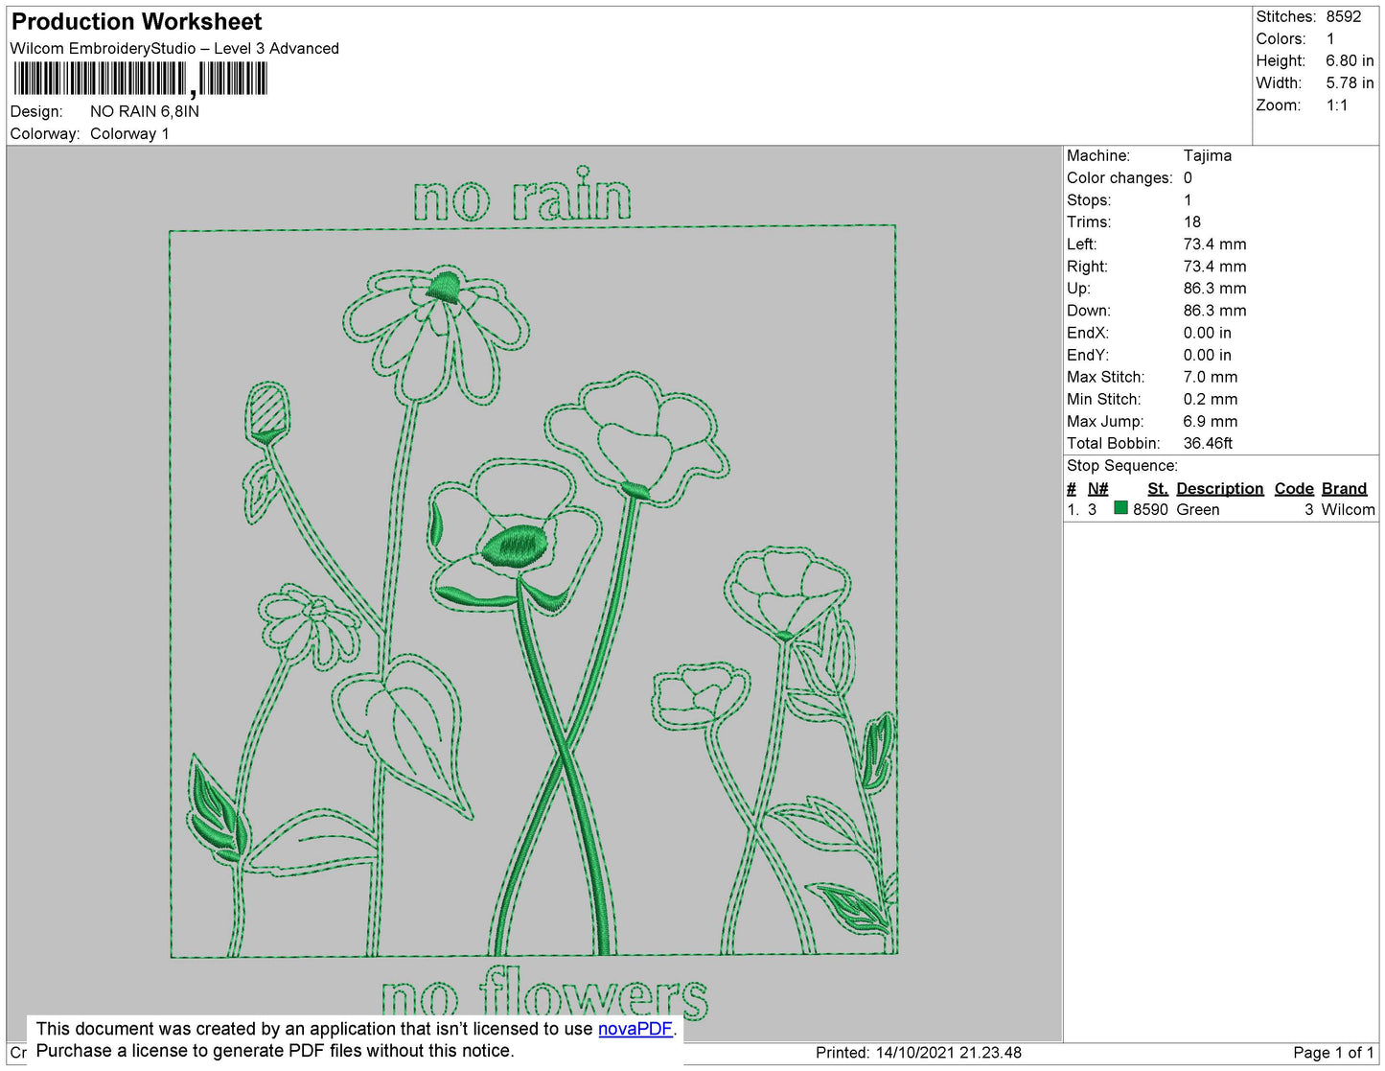Select the stop sequence stitch count '8590'
This screenshot has height=1071, width=1385.
click(x=1150, y=510)
